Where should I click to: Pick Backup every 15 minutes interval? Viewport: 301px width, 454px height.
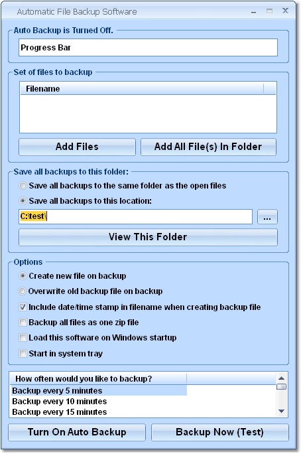point(99,412)
